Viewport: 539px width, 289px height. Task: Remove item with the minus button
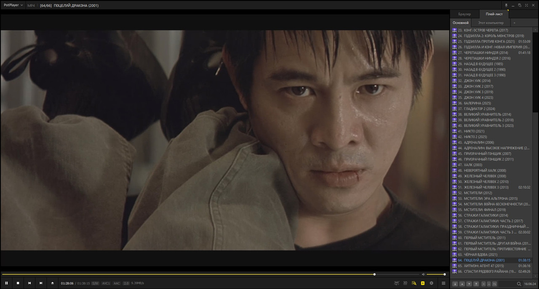point(488,284)
